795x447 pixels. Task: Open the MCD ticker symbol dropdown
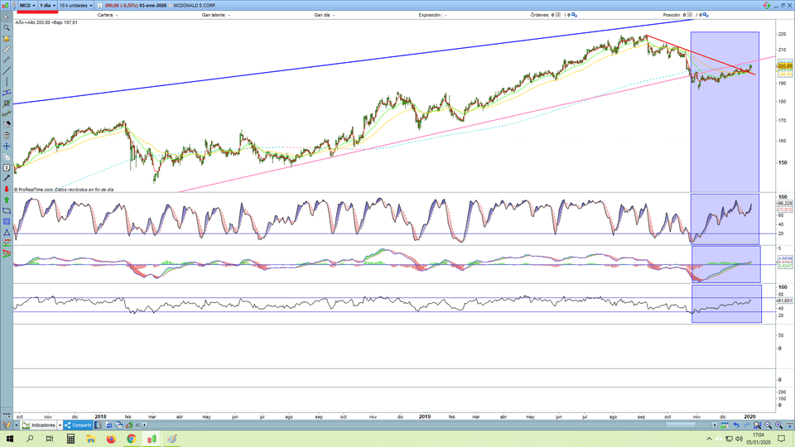(x=26, y=5)
